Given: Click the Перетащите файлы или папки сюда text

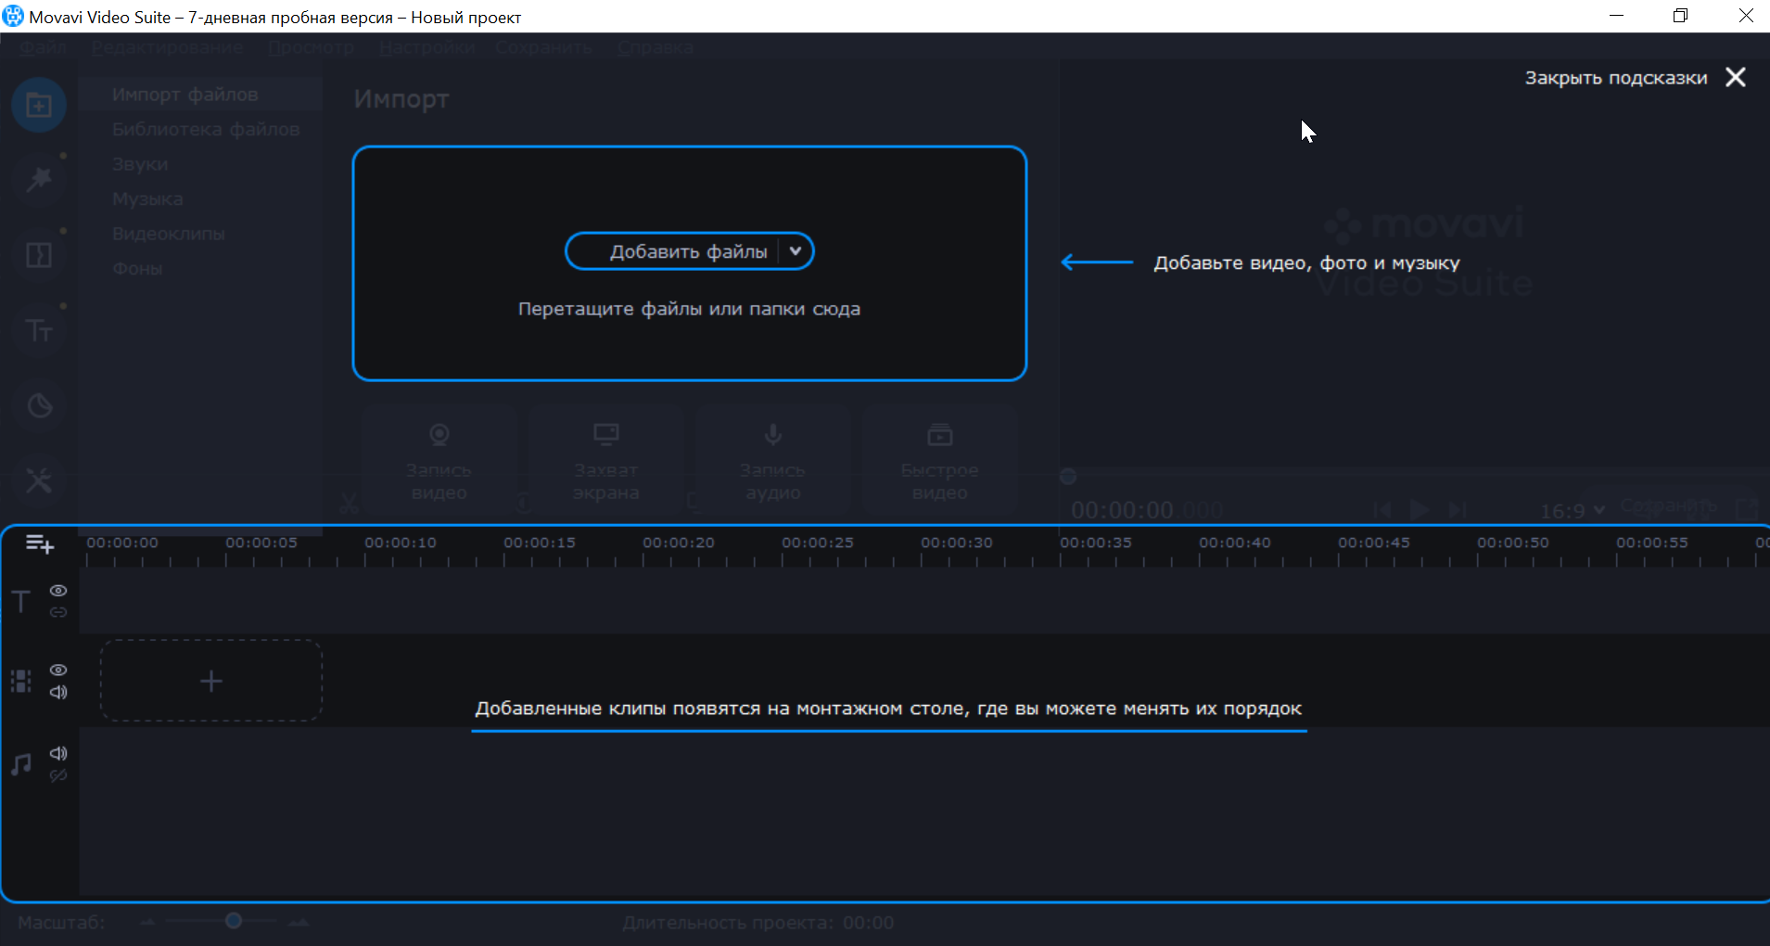Looking at the screenshot, I should coord(689,309).
